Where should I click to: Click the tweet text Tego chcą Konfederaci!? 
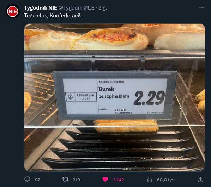52,16
